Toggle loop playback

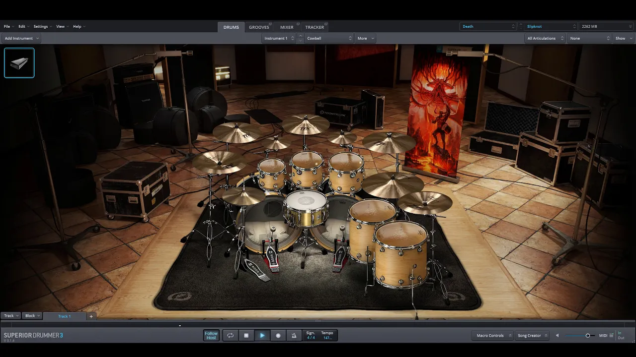coord(230,336)
